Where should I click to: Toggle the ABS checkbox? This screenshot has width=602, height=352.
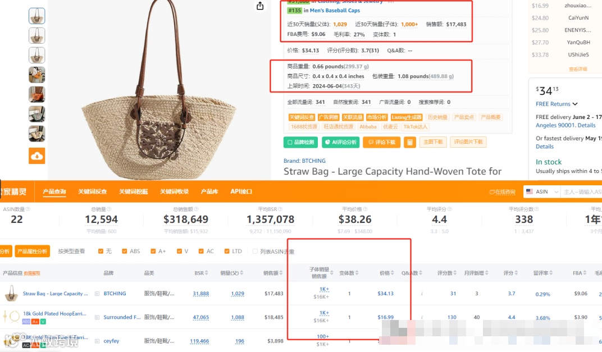pos(125,252)
